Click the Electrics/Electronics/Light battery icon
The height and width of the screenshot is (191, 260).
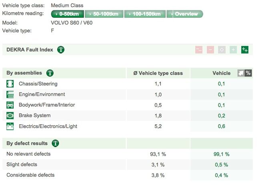point(10,126)
